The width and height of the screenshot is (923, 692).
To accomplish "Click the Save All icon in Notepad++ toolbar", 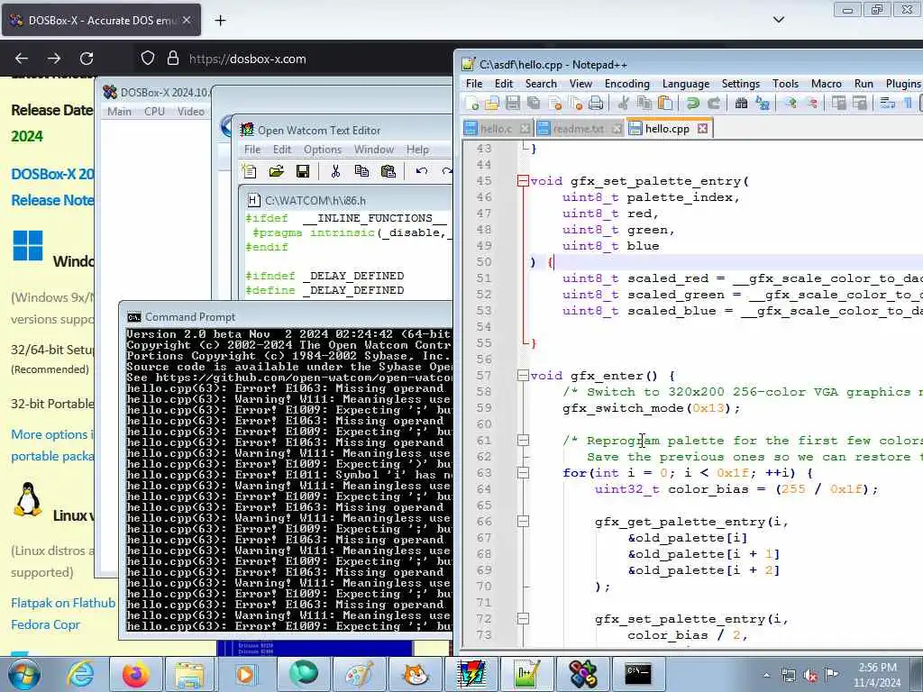I will [534, 104].
